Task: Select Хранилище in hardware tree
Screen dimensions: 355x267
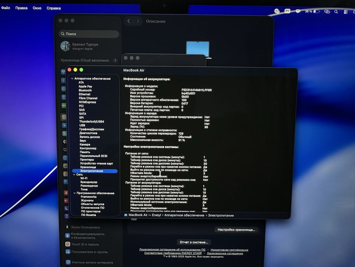Action: tap(88, 167)
